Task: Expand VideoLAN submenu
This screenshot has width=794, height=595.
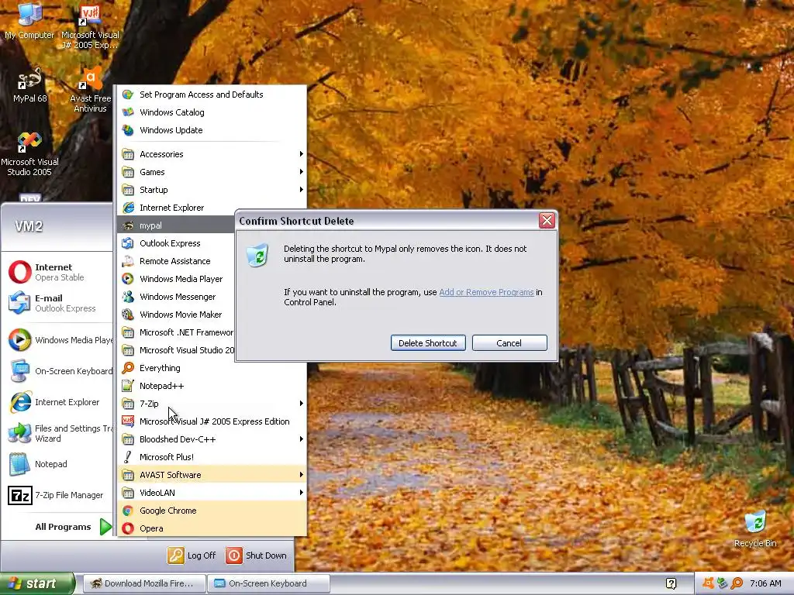Action: (212, 492)
